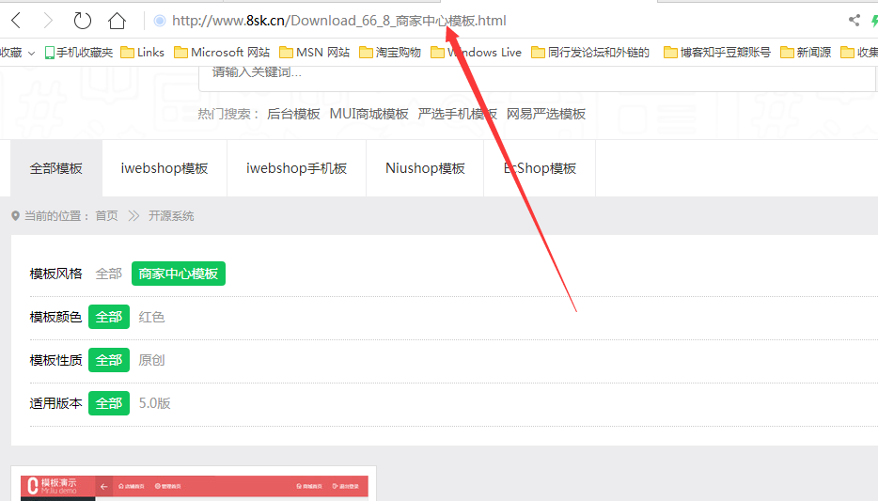The height and width of the screenshot is (501, 878).
Task: Open the 同行发论坛和外链的 bookmark folder
Action: pos(590,53)
